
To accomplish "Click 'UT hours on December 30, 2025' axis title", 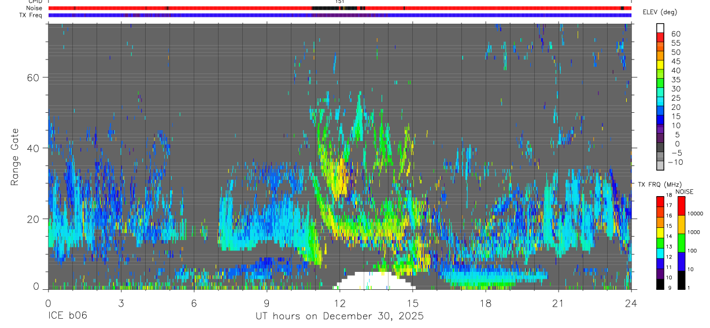I will point(339,316).
